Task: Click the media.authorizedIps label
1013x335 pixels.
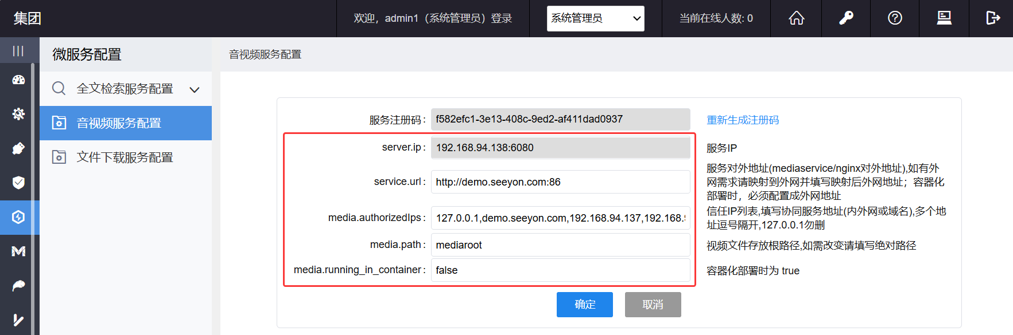Action: pos(377,218)
